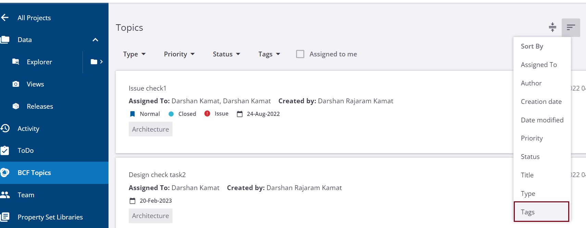Click the ToDo clipboard icon
586x228 pixels.
click(x=5, y=150)
